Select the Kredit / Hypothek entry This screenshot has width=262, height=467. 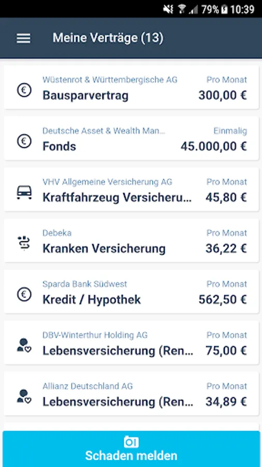click(x=132, y=292)
